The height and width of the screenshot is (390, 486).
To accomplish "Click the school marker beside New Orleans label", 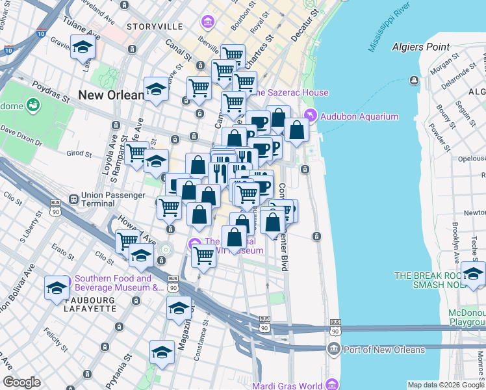I will 156,90.
